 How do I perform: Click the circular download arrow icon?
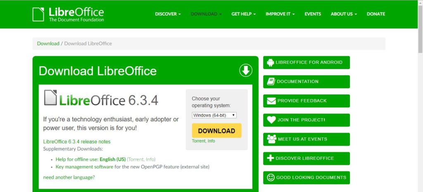[x=246, y=70]
